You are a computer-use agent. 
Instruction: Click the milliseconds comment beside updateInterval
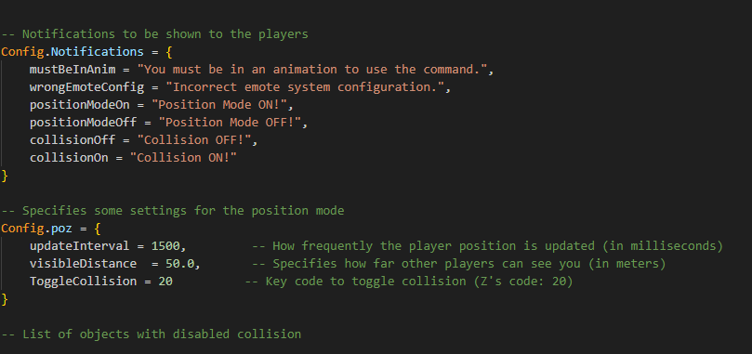coord(488,246)
